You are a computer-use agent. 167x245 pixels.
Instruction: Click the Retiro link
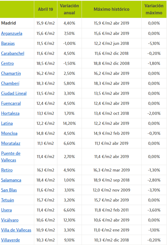[x=7, y=170]
